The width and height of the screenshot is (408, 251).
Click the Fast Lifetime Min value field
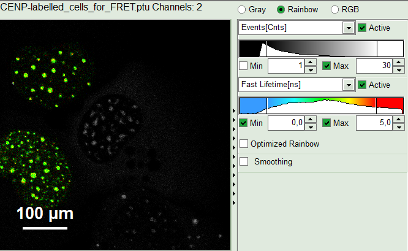286,123
